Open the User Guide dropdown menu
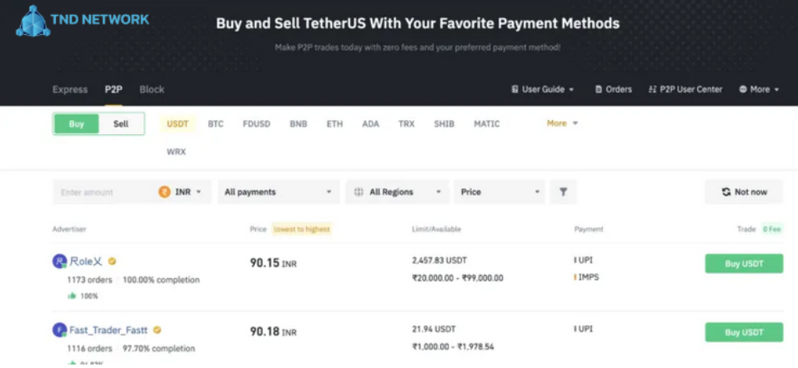Viewport: 798px width, 368px height. pos(543,90)
